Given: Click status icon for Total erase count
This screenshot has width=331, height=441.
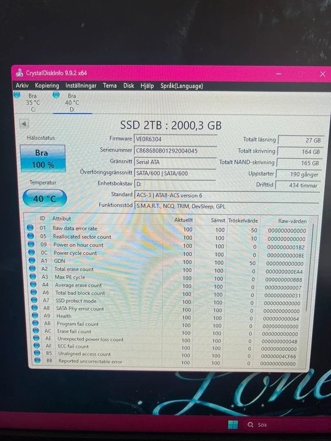Looking at the screenshot, I should point(33,268).
